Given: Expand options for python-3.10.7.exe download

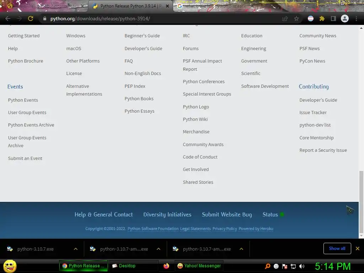Looking at the screenshot, I should (76, 249).
